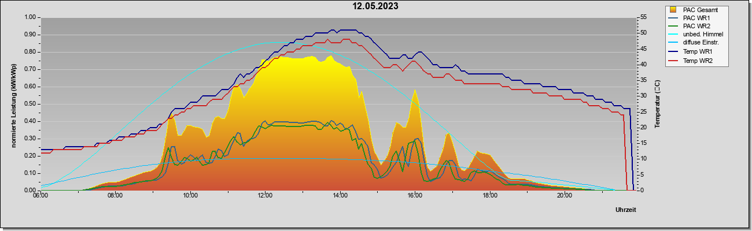Click the 12:00 time axis label
This screenshot has height=231, width=752.
tap(266, 196)
